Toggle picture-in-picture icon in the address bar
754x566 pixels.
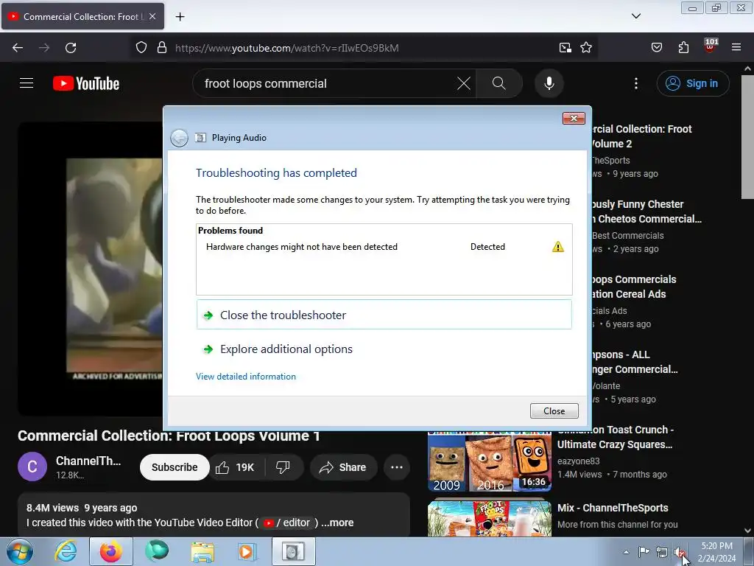565,48
